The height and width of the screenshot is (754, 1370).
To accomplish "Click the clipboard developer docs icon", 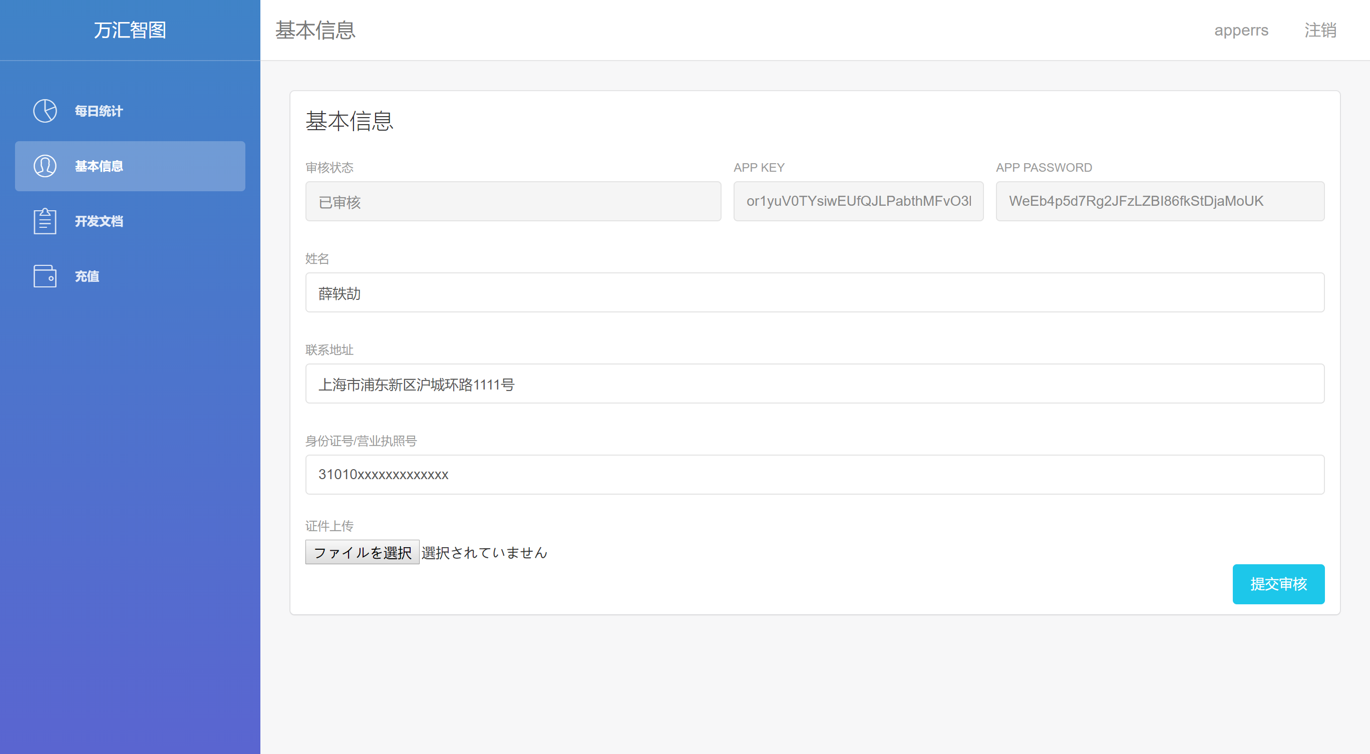I will pos(45,221).
